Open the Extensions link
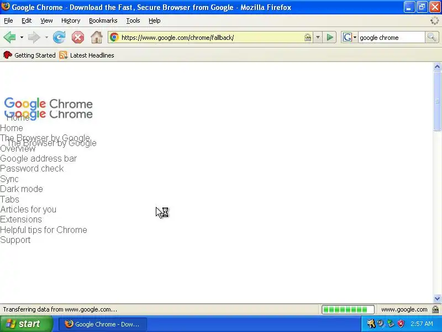 21,219
